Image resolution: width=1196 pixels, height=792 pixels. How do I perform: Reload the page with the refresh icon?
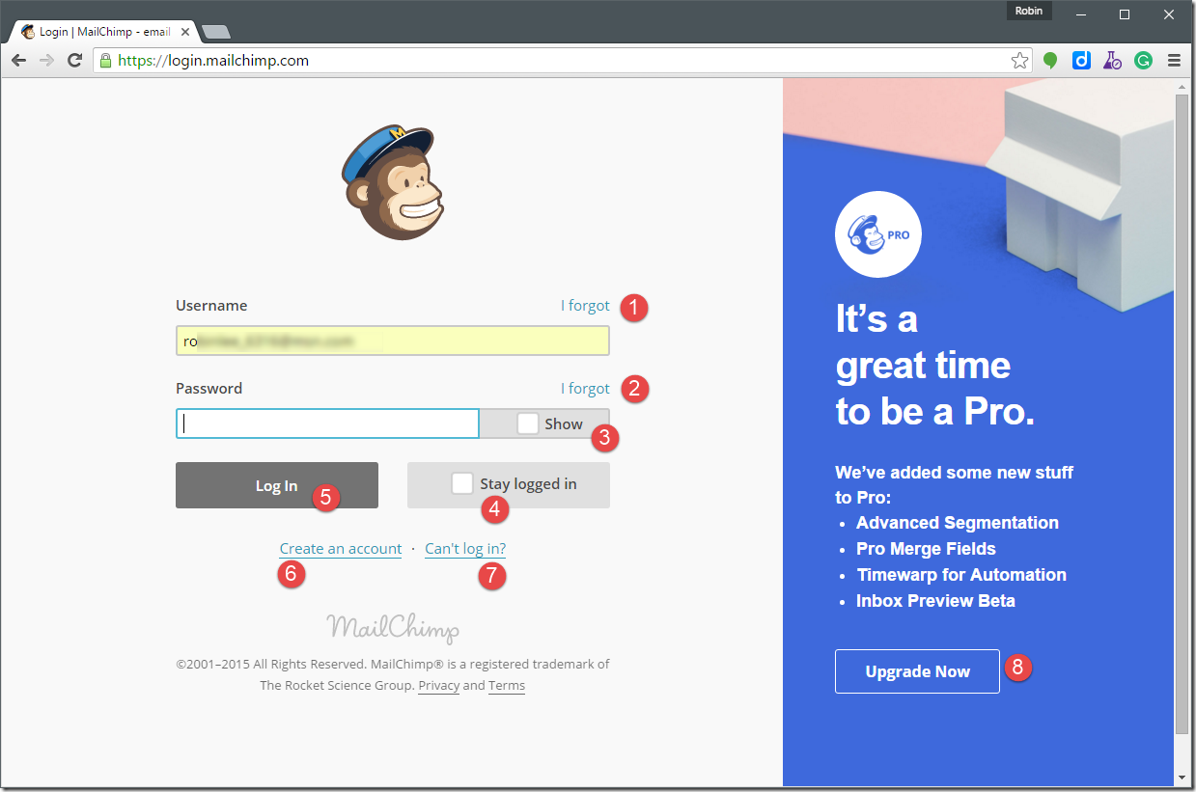click(x=74, y=60)
